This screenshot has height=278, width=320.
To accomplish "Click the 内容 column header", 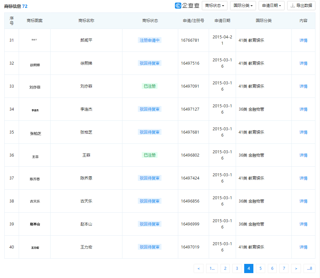I will pos(304,21).
